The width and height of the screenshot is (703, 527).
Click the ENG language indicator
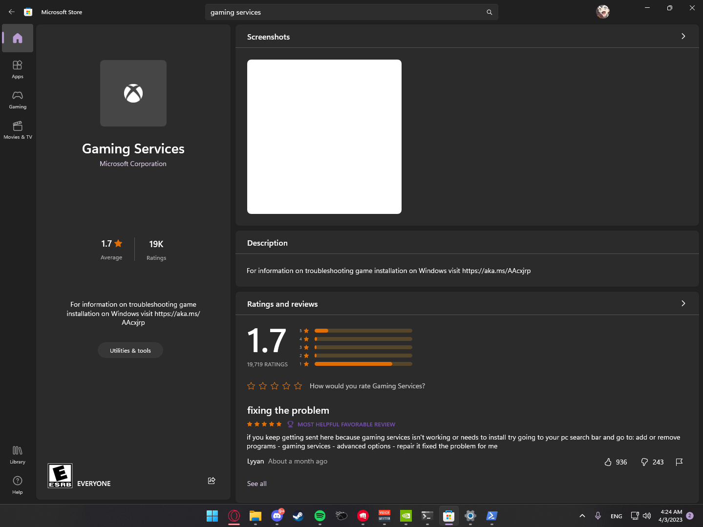pos(617,516)
